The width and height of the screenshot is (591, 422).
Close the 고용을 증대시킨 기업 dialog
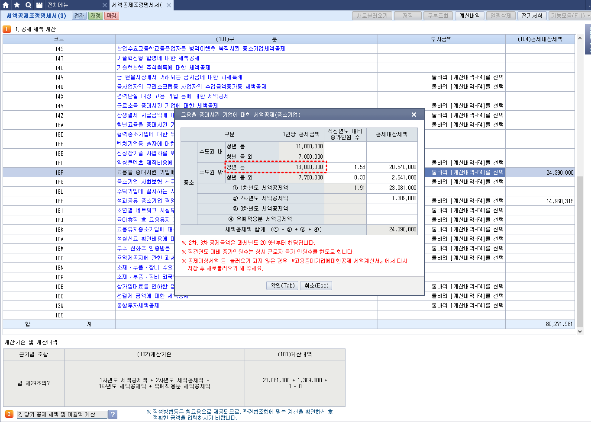coord(414,115)
